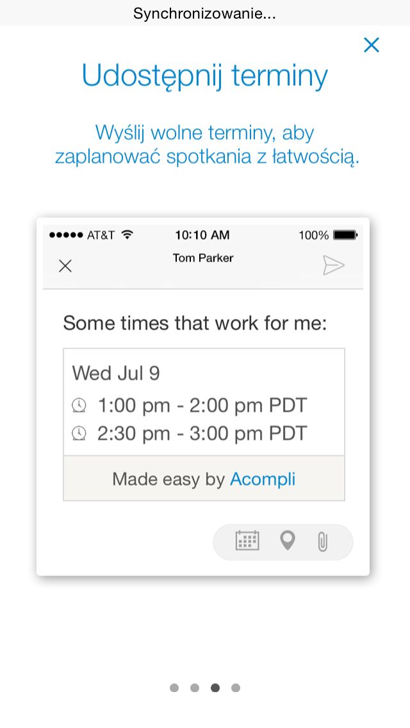Screen dimensions: 410x728
Task: Select the third active page dot
Action: 215,688
